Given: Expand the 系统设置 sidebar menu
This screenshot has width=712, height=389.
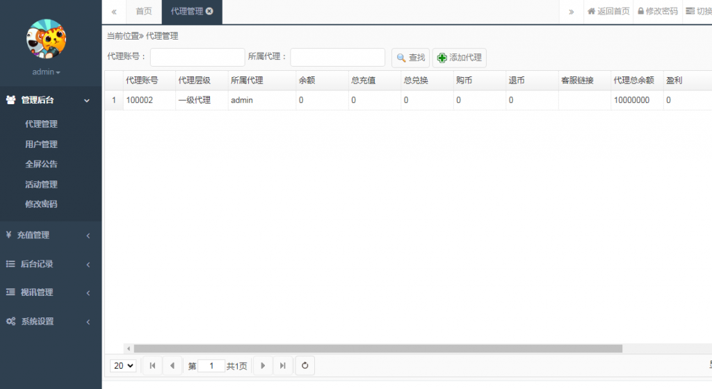Looking at the screenshot, I should click(x=50, y=322).
